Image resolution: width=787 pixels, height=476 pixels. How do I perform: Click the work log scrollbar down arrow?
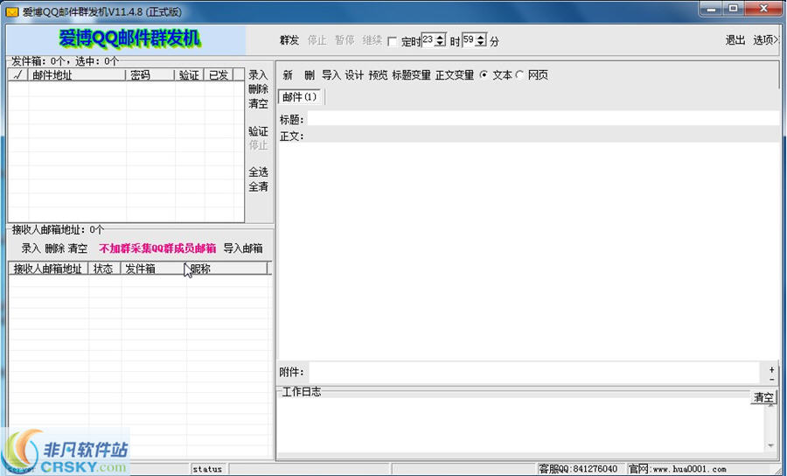pyautogui.click(x=771, y=445)
